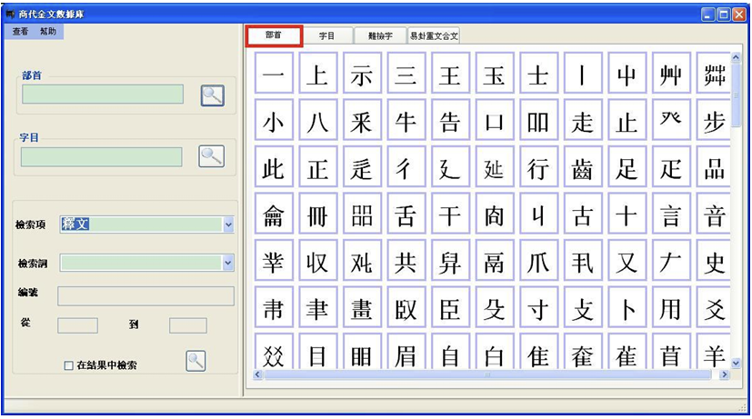Choose the 音 radical tile

coord(714,214)
